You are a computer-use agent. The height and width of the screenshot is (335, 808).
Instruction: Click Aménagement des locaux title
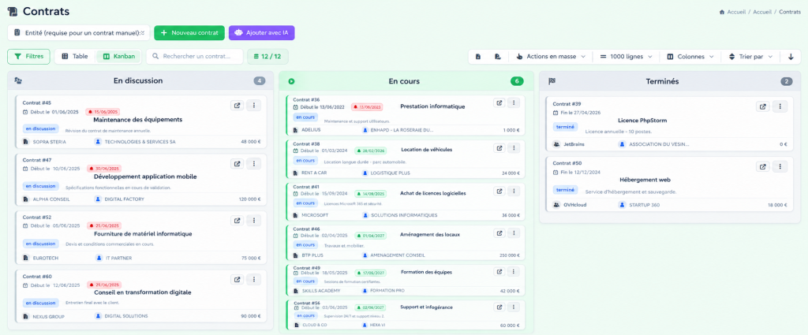pos(429,235)
